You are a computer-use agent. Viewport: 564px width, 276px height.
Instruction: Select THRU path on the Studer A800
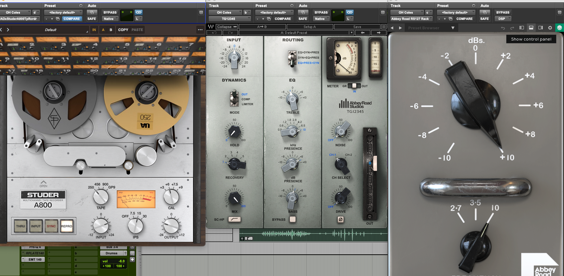[20, 226]
